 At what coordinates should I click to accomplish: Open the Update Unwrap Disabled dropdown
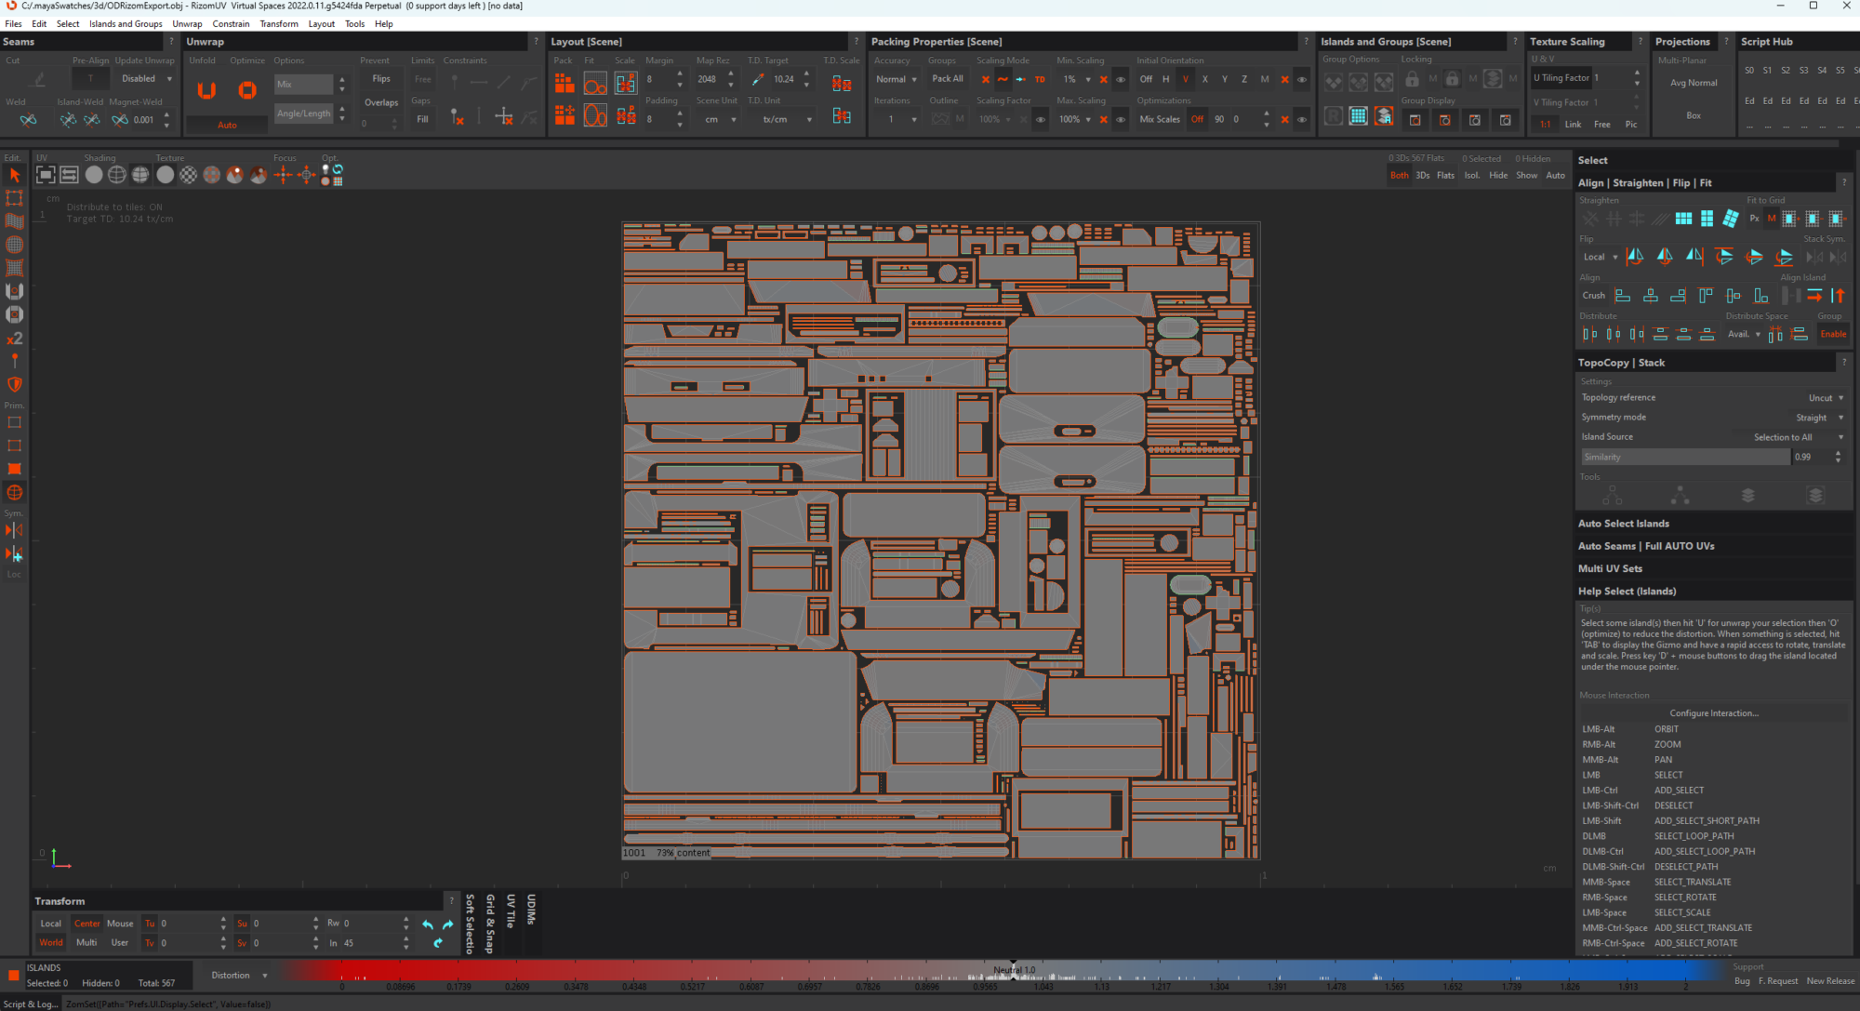coord(146,79)
